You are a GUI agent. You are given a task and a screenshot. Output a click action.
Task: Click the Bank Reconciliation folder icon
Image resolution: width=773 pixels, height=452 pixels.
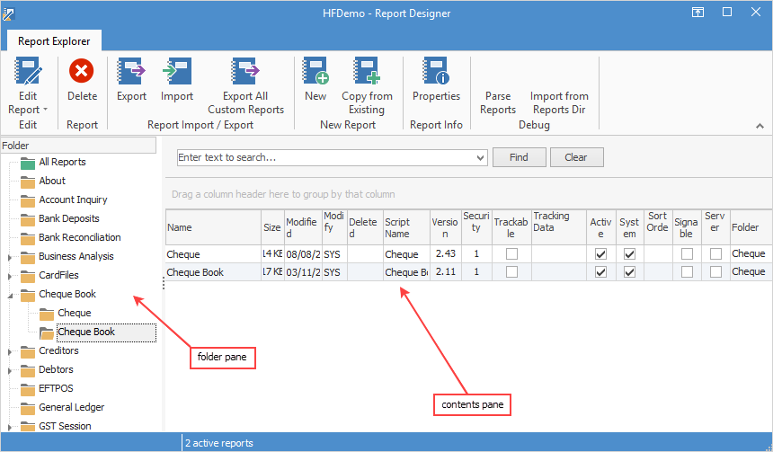(28, 238)
